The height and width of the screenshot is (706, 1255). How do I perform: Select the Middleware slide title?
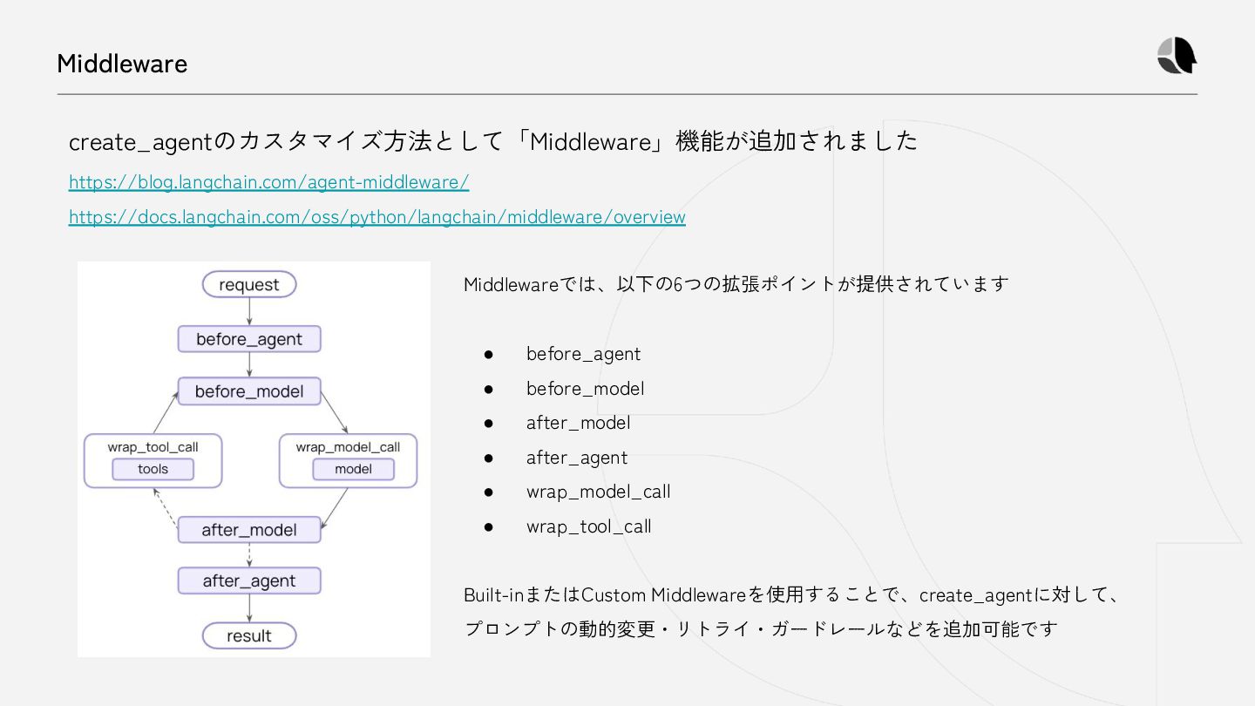click(x=122, y=64)
